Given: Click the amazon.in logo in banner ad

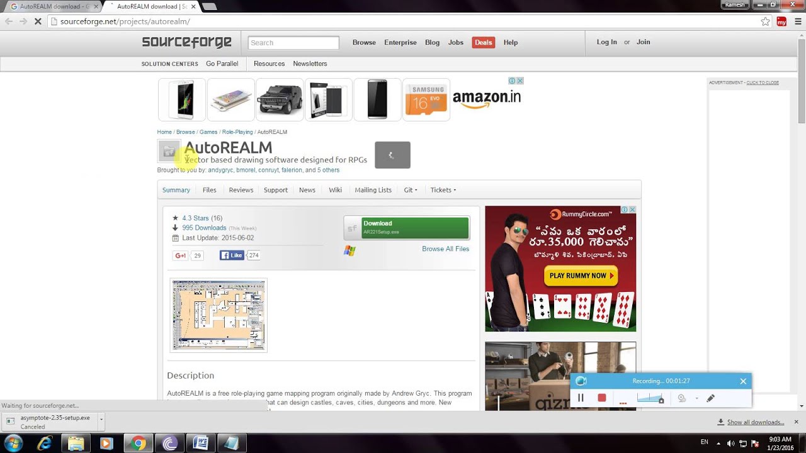Looking at the screenshot, I should [487, 99].
